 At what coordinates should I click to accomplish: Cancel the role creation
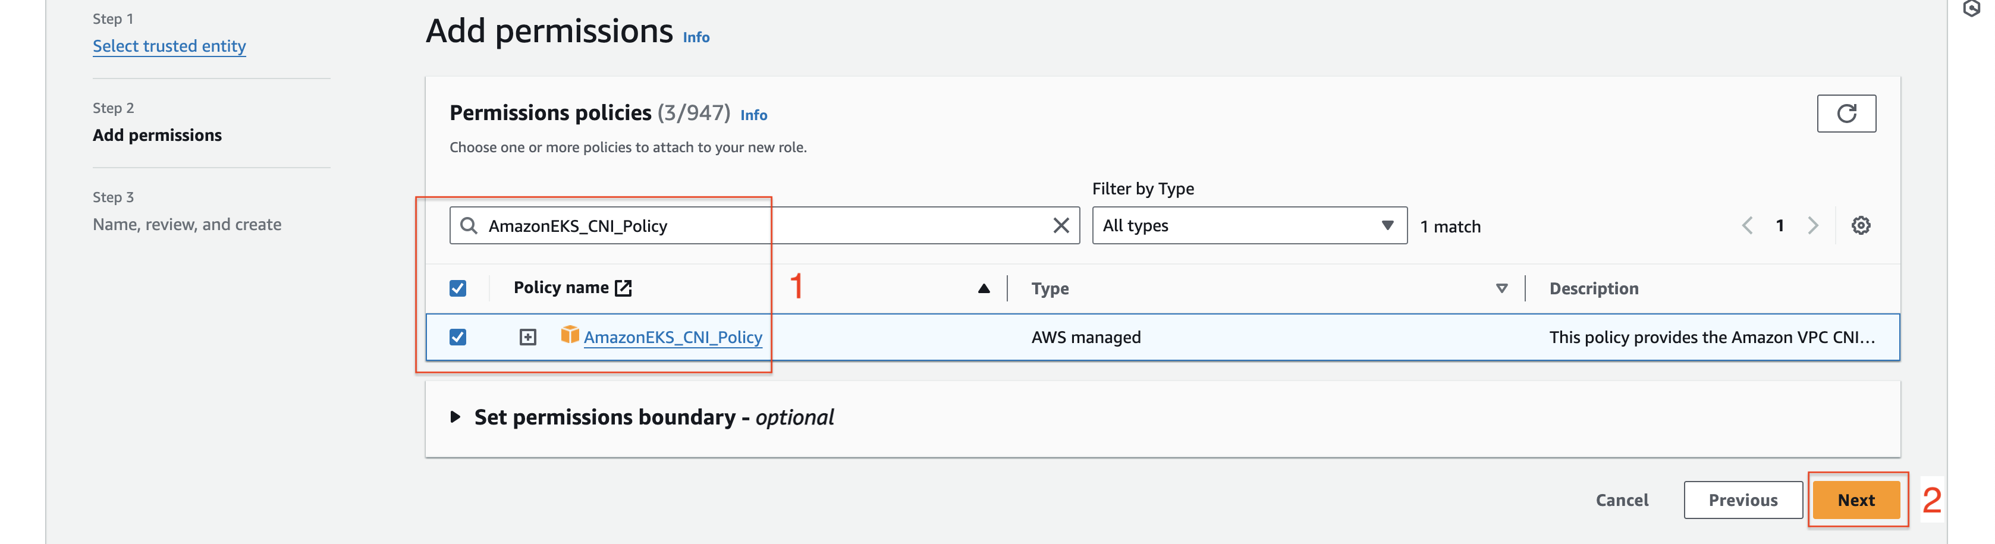pyautogui.click(x=1621, y=500)
